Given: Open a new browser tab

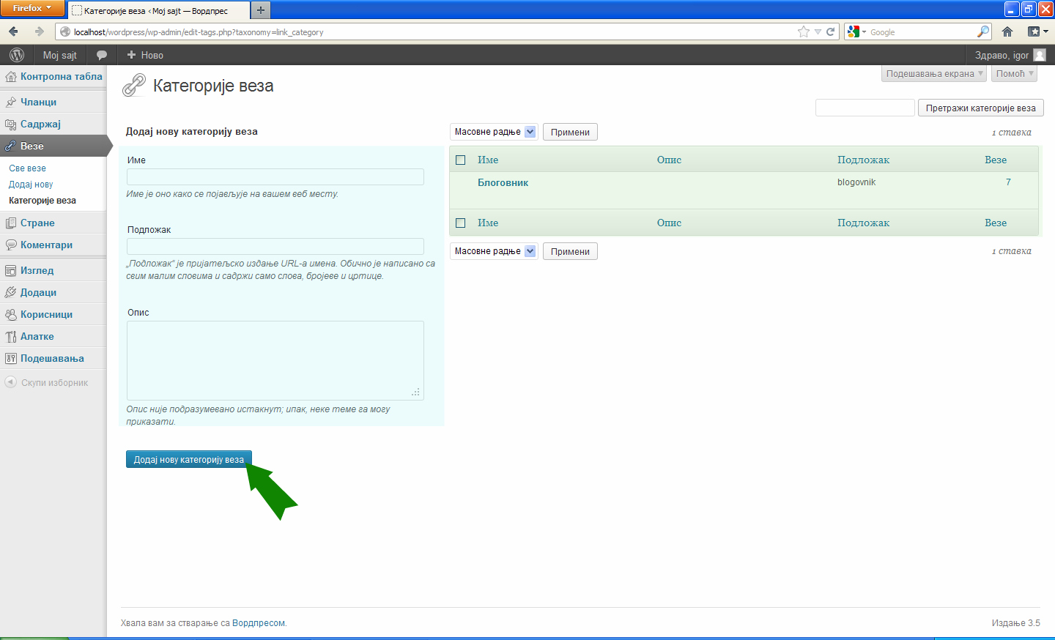Looking at the screenshot, I should coord(260,10).
